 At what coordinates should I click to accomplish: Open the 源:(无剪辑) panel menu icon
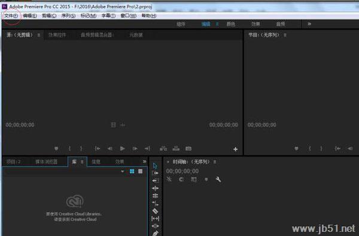39,35
